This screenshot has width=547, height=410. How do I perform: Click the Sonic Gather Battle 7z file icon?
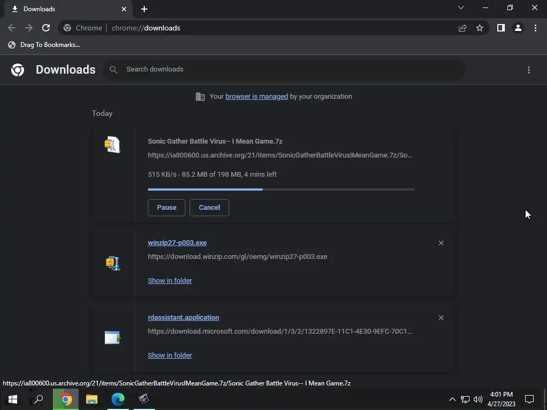click(x=112, y=145)
